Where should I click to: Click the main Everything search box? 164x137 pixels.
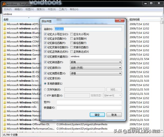83,14
